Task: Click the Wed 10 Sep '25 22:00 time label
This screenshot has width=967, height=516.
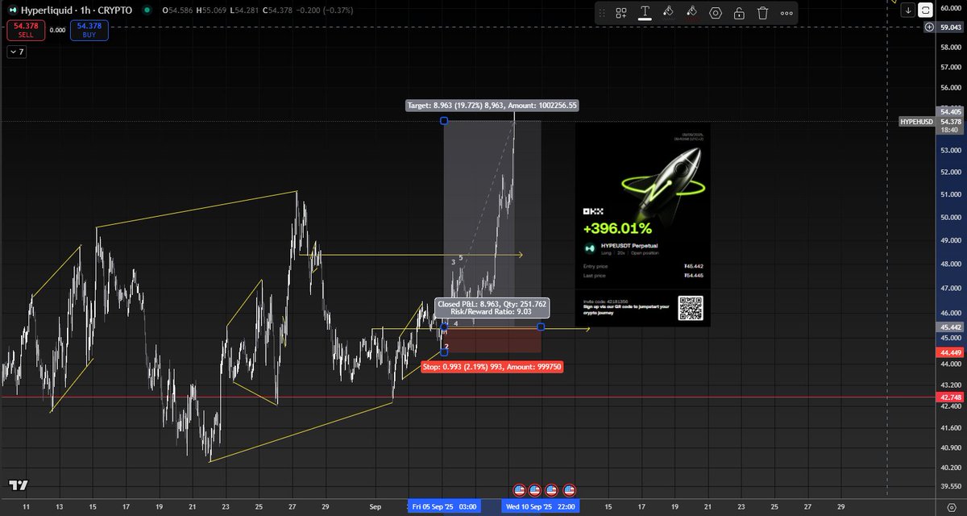Action: 539,506
